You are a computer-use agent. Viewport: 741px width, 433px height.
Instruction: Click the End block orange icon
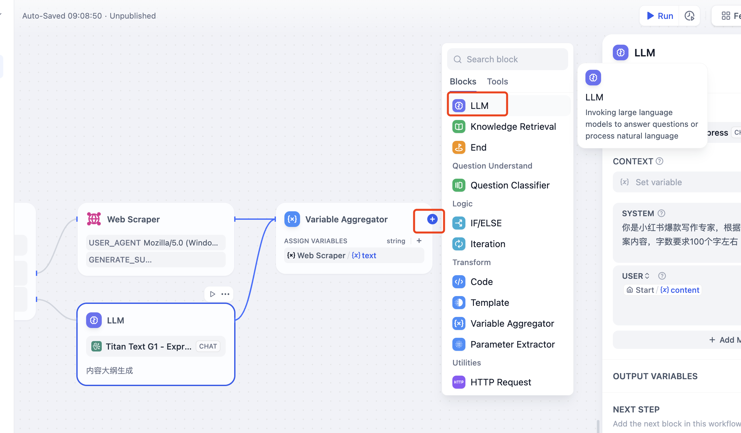point(459,147)
